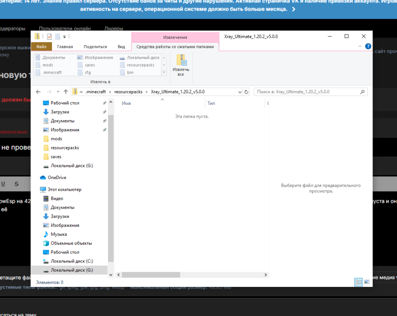Screen dimensions: 397x316
Task: Unpin Рабочий стол using its pin icon
Action: tap(104, 103)
